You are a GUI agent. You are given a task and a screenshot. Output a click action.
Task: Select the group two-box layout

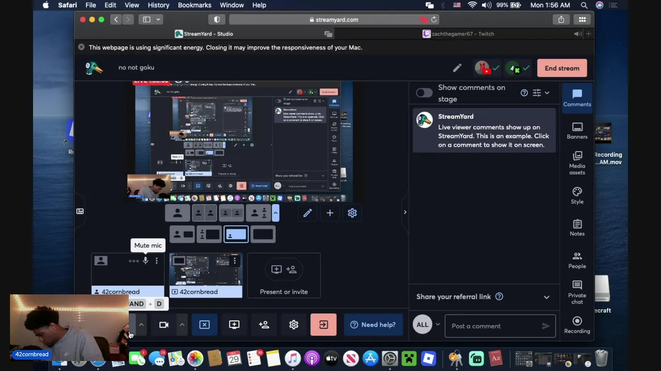tap(230, 213)
